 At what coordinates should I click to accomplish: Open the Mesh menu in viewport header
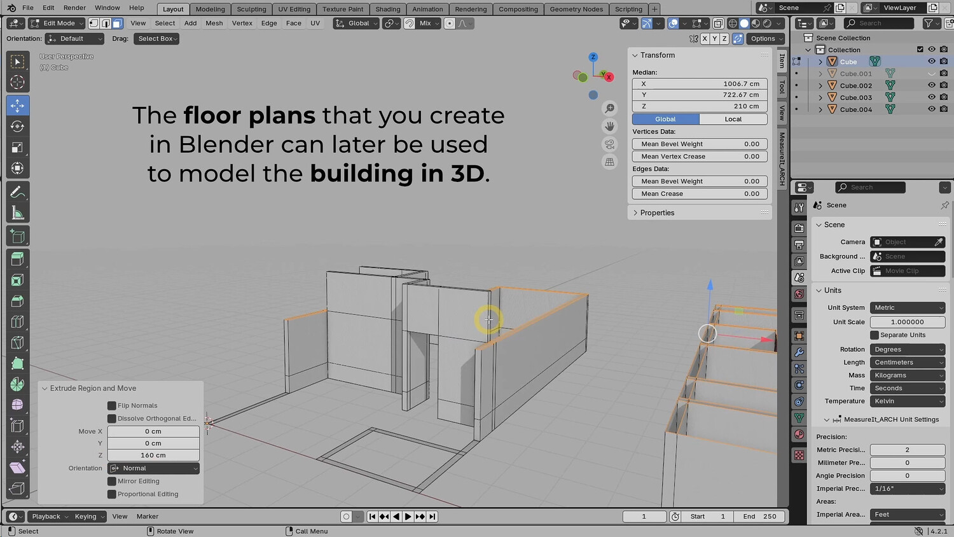click(214, 24)
